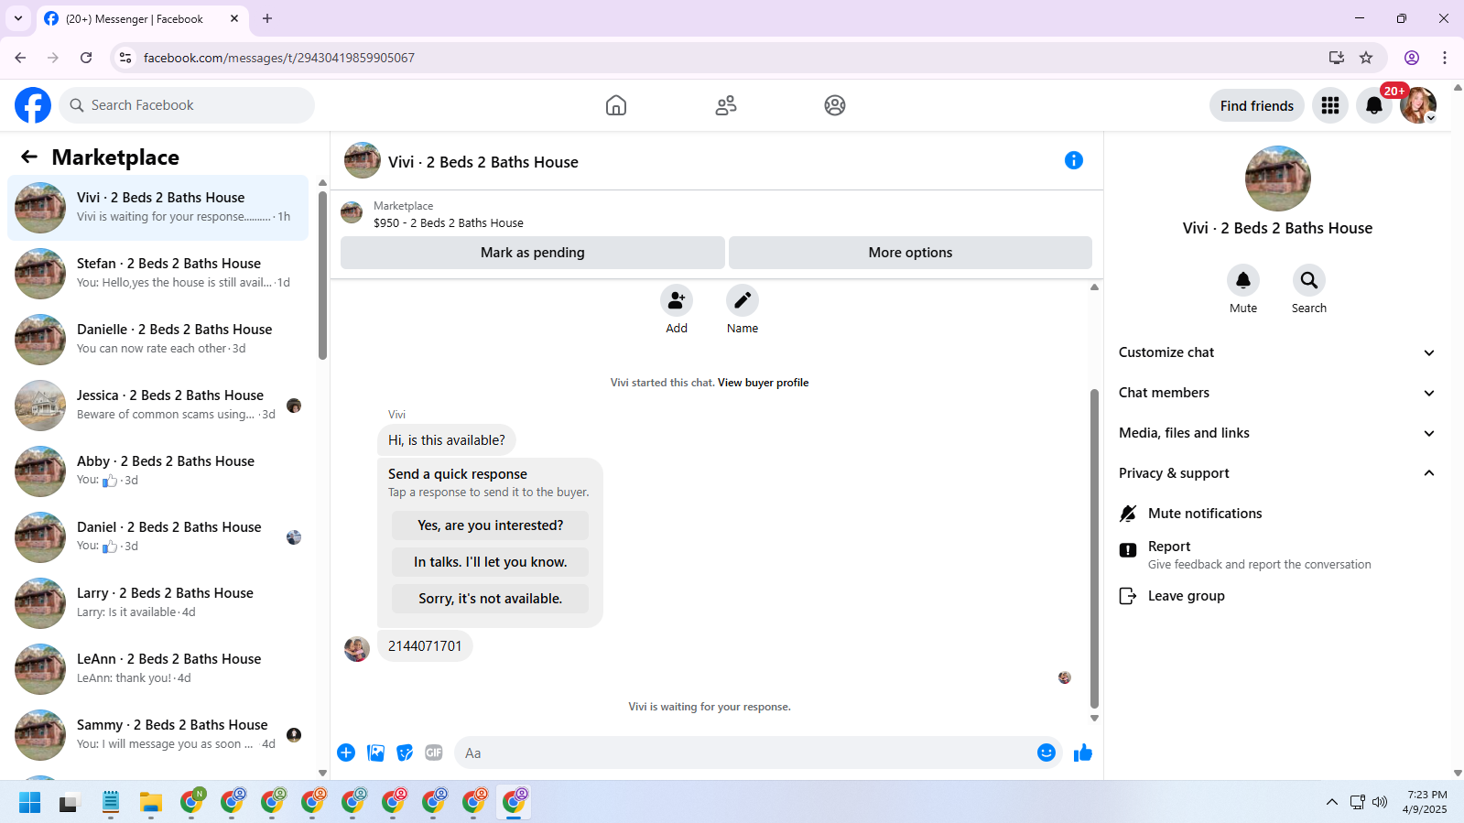Open the Groups icon in top navigation
Image resolution: width=1464 pixels, height=823 pixels.
(835, 105)
